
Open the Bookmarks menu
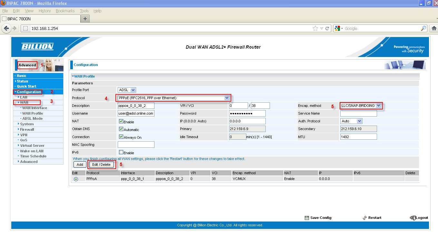click(65, 11)
